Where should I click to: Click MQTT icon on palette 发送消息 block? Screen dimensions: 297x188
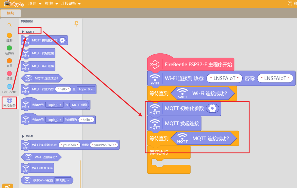26,89
